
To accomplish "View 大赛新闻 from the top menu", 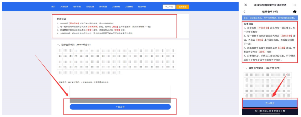I will point(129,7).
